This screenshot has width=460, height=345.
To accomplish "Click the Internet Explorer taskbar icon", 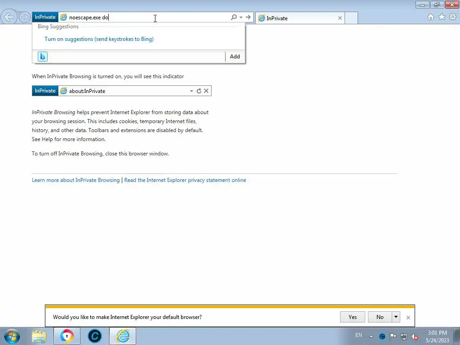I will [x=123, y=336].
